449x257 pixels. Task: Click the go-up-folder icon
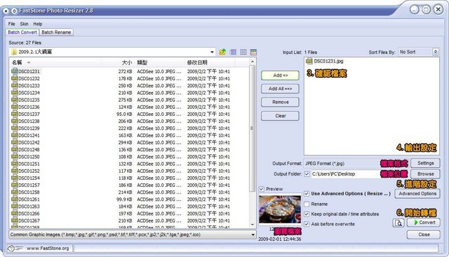coord(222,52)
